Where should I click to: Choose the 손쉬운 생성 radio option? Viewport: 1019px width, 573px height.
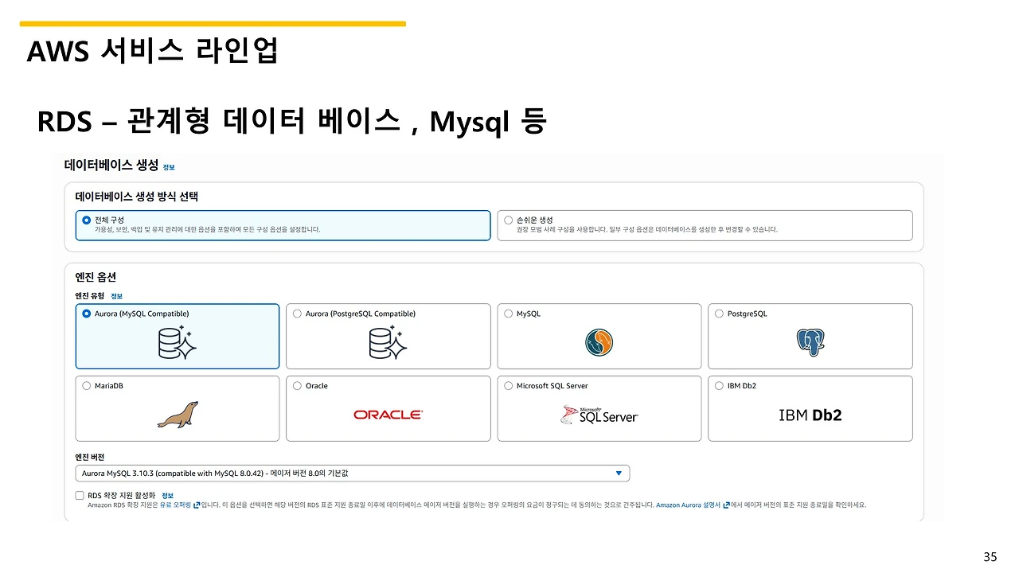(509, 220)
